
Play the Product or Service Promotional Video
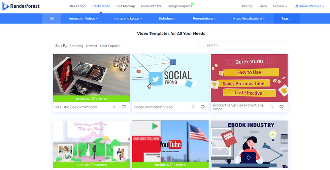coord(272,107)
